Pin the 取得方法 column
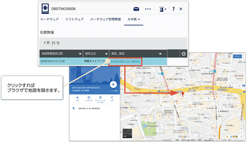 [x=106, y=54]
